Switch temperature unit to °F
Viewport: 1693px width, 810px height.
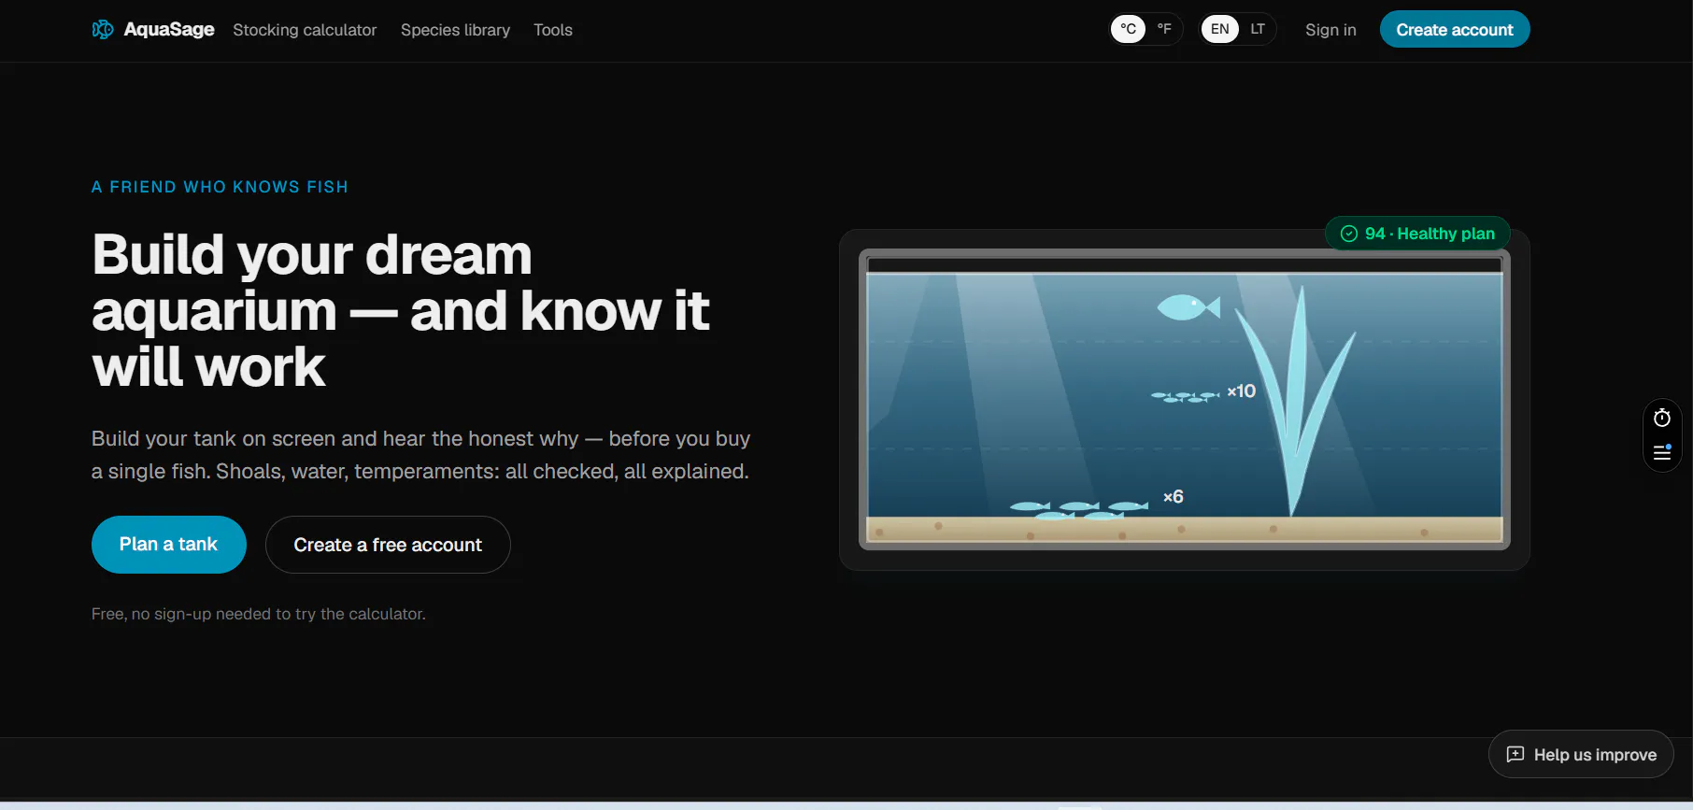point(1164,29)
